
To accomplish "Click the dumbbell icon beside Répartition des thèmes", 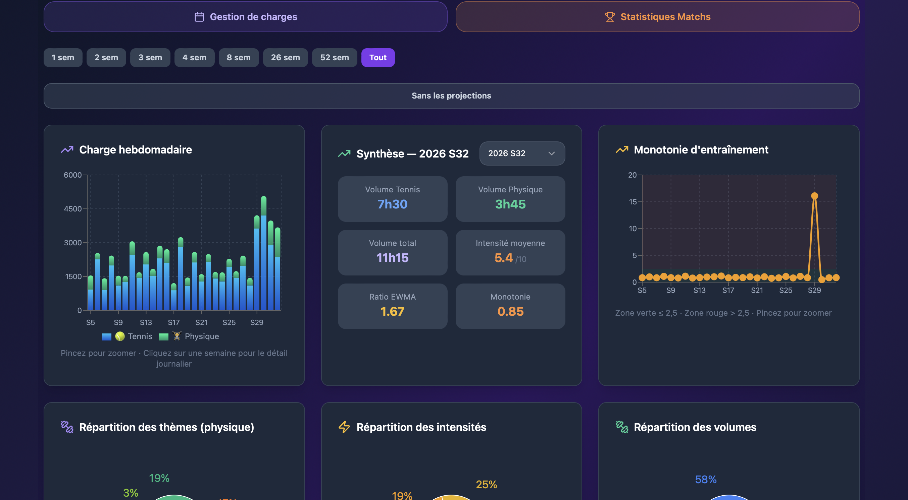I will [x=67, y=427].
